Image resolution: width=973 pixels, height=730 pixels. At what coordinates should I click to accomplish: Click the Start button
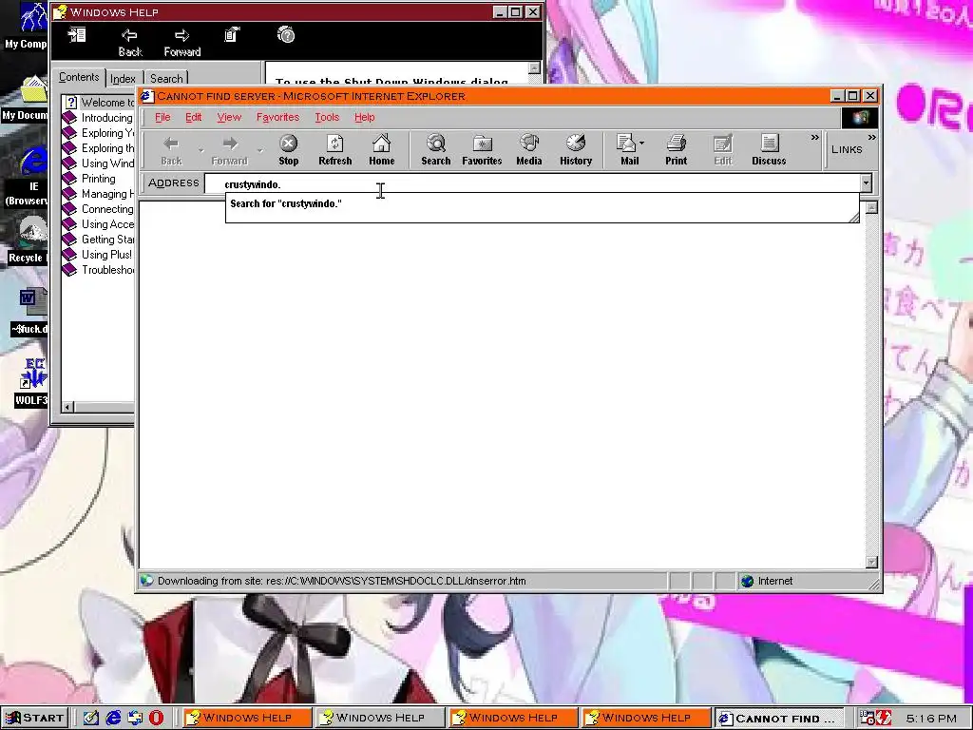point(34,718)
